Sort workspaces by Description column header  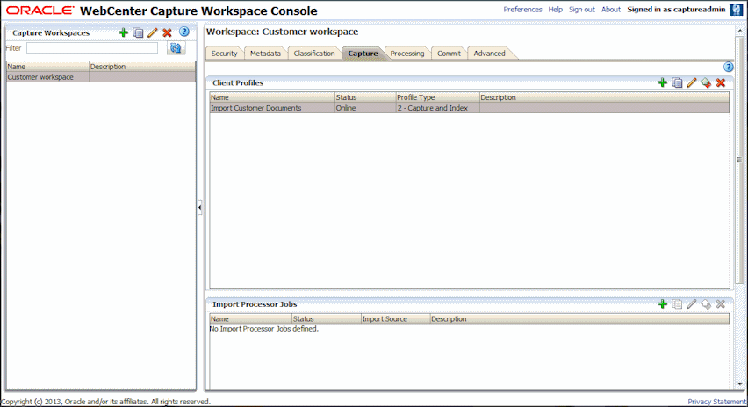coord(142,67)
